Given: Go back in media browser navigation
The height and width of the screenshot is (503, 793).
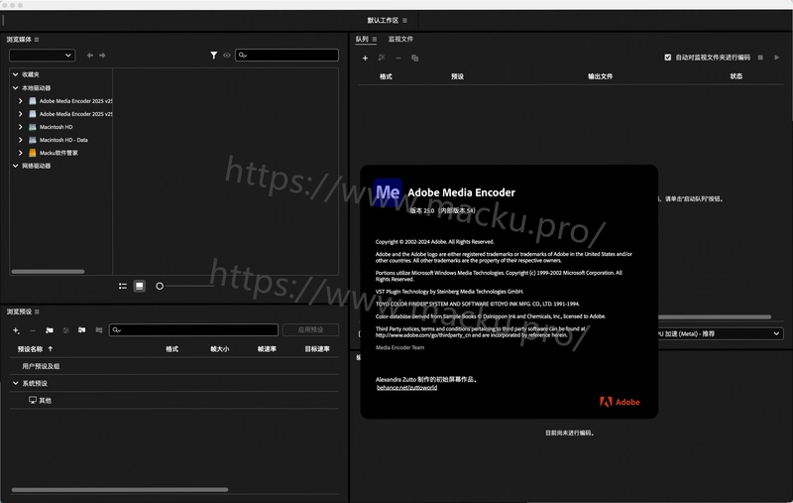Looking at the screenshot, I should tap(90, 56).
